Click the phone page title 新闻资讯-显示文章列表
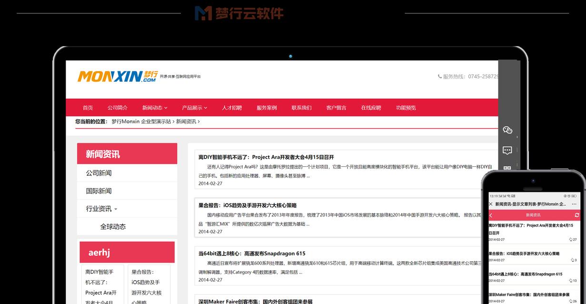The width and height of the screenshot is (586, 304). (x=530, y=204)
